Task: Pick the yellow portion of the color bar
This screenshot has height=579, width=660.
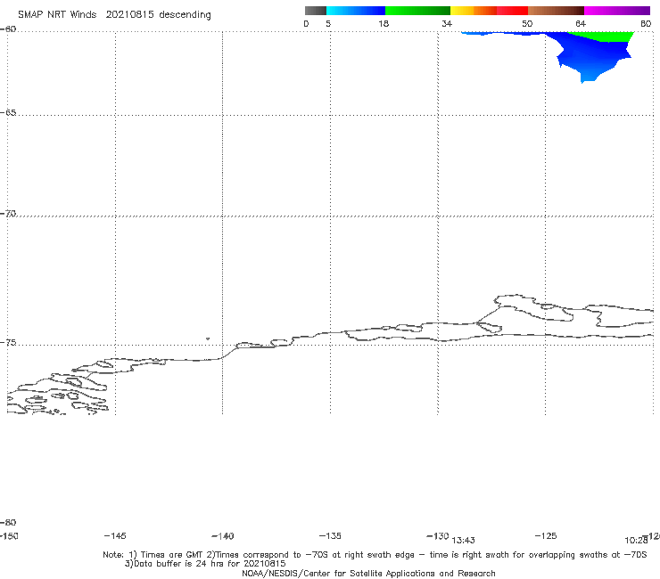Action: (x=462, y=11)
